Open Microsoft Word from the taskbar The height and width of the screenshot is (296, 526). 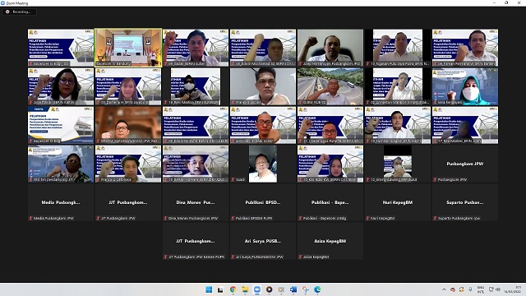[x=293, y=289]
